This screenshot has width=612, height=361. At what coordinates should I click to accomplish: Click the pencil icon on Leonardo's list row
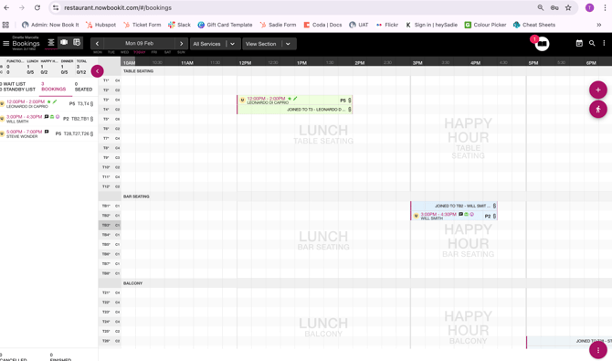click(55, 101)
